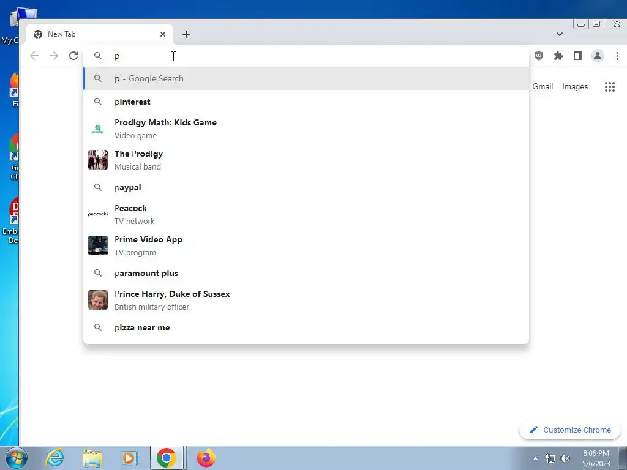627x470 pixels.
Task: Click the Prince Harry thumbnail image
Action: 98,300
